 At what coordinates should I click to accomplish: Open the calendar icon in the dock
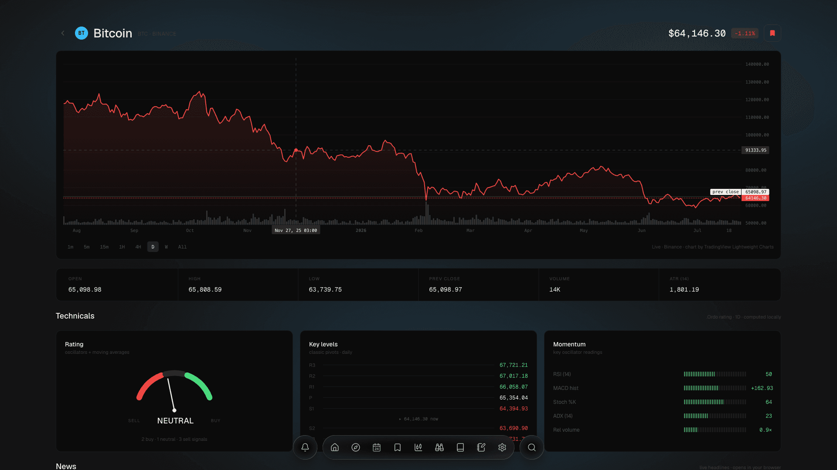click(x=377, y=447)
